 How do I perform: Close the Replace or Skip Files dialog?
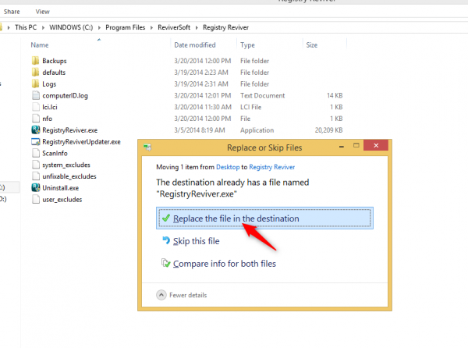point(376,145)
